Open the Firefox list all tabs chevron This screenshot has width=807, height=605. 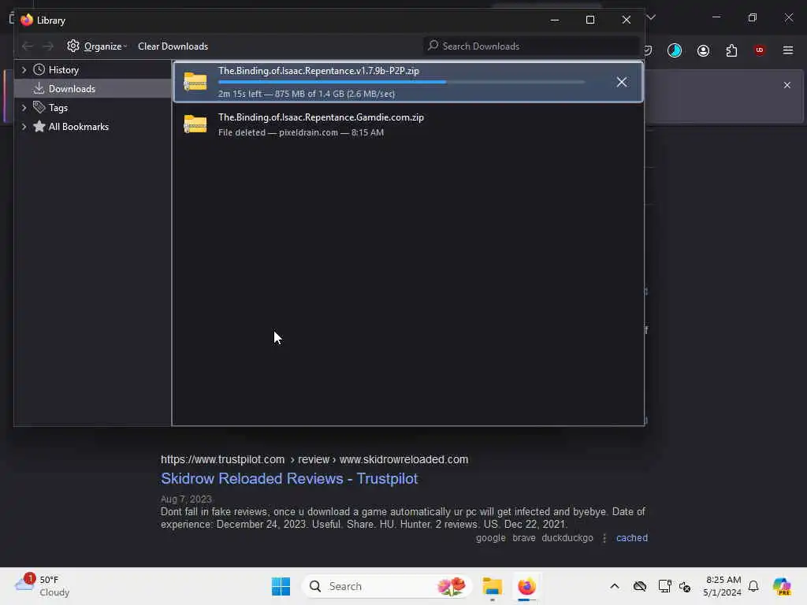pyautogui.click(x=651, y=17)
